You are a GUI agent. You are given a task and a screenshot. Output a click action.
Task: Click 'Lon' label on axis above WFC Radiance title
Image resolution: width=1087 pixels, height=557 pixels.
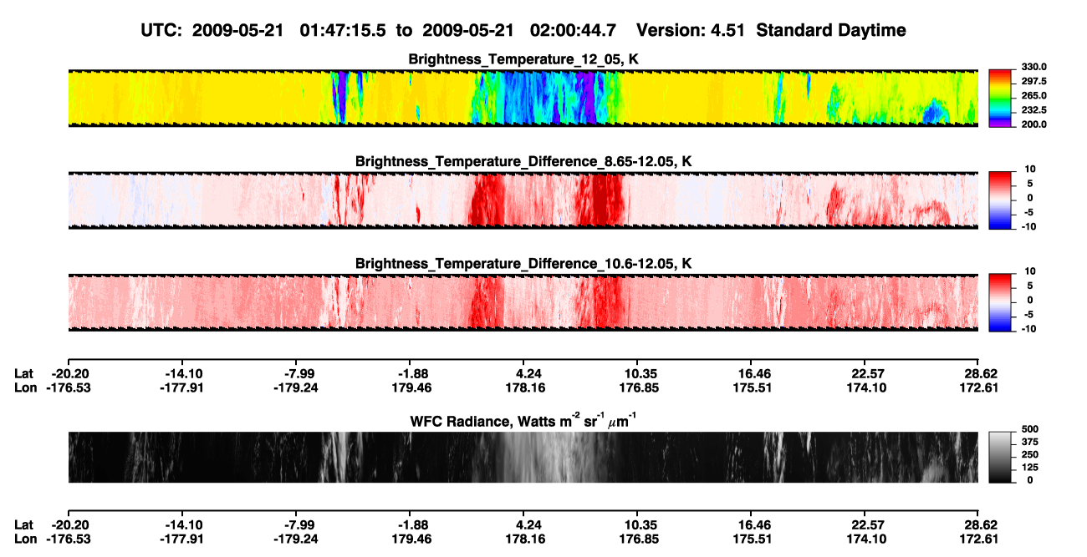pos(26,388)
